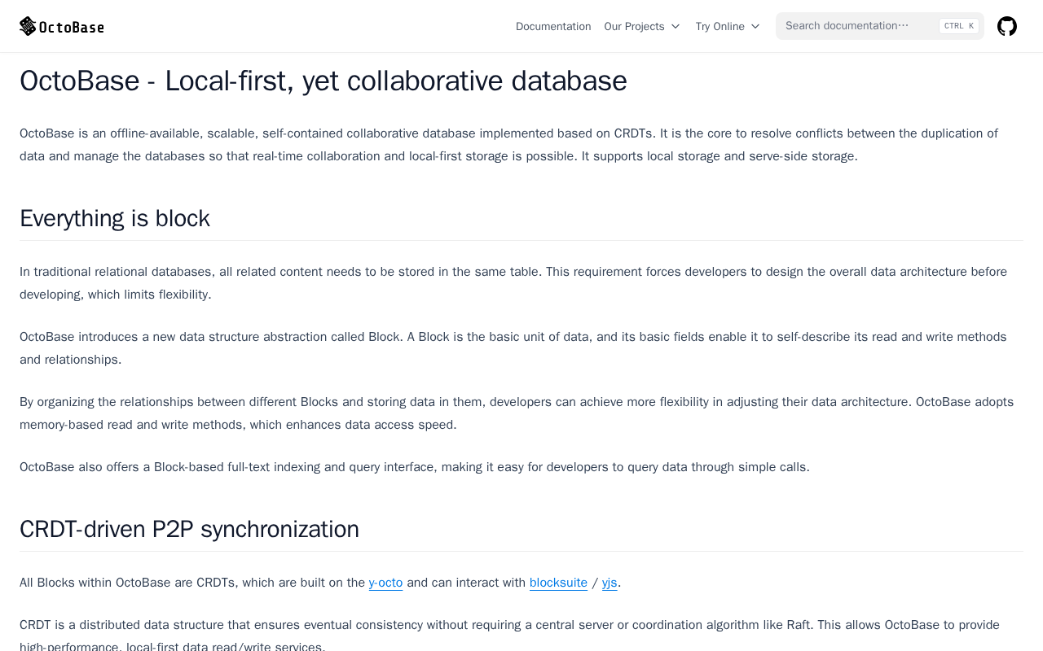Follow the y-octo link

coord(385,583)
